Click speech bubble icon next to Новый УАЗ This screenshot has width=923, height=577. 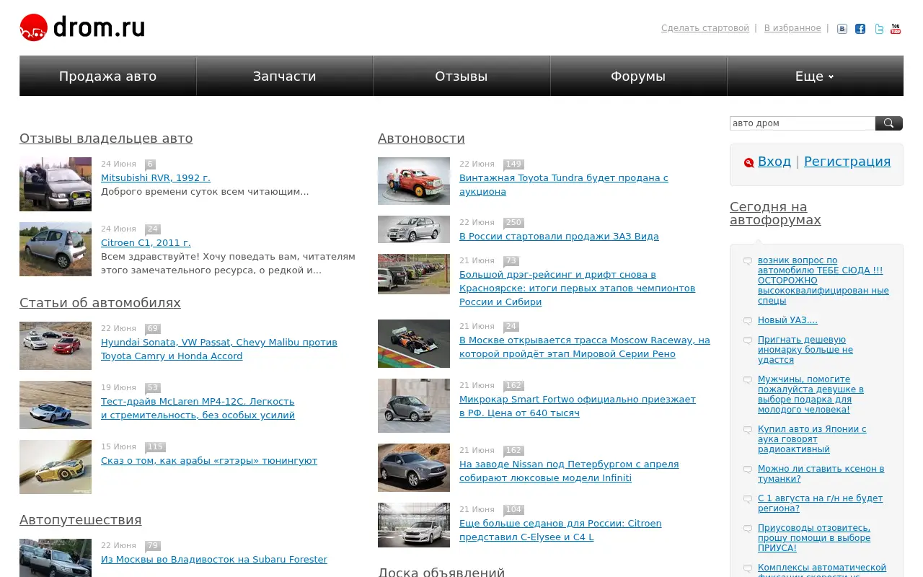pyautogui.click(x=748, y=320)
